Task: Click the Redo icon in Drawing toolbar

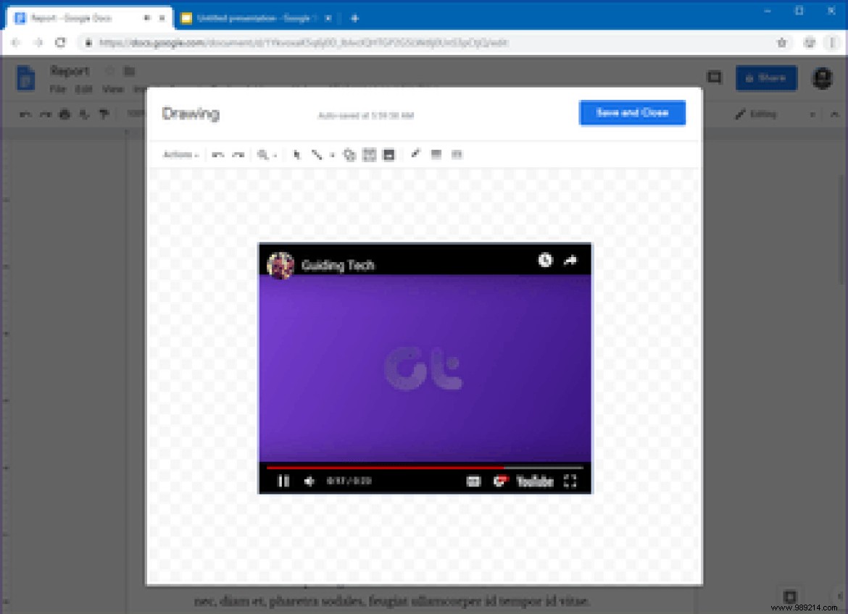Action: coord(238,154)
